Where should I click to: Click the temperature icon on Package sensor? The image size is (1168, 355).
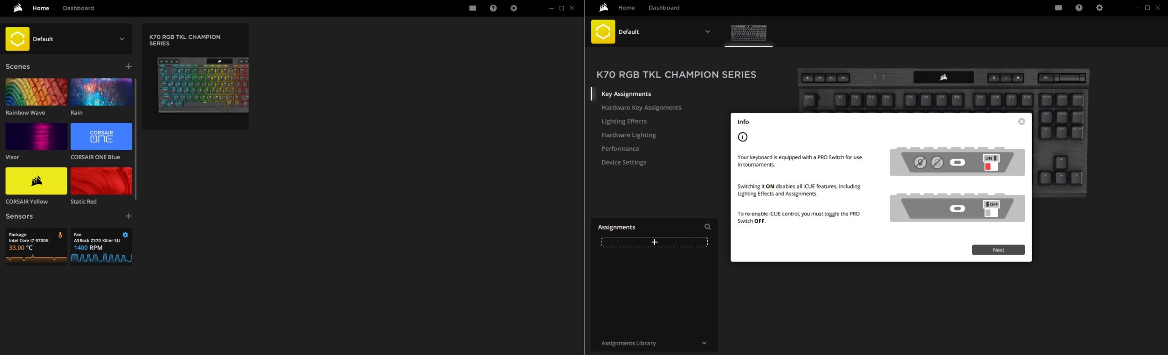[60, 235]
